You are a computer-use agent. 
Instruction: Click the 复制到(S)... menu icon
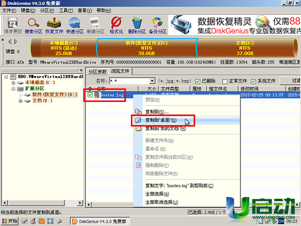[138, 111]
